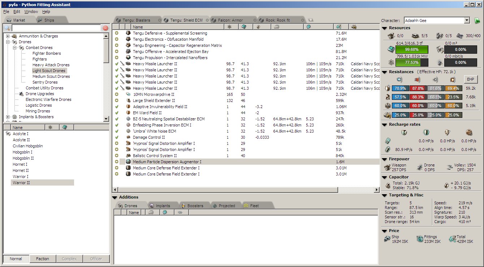Click the drone bay icon beside 0/0 m³
The width and height of the screenshot is (484, 267).
pos(440,49)
